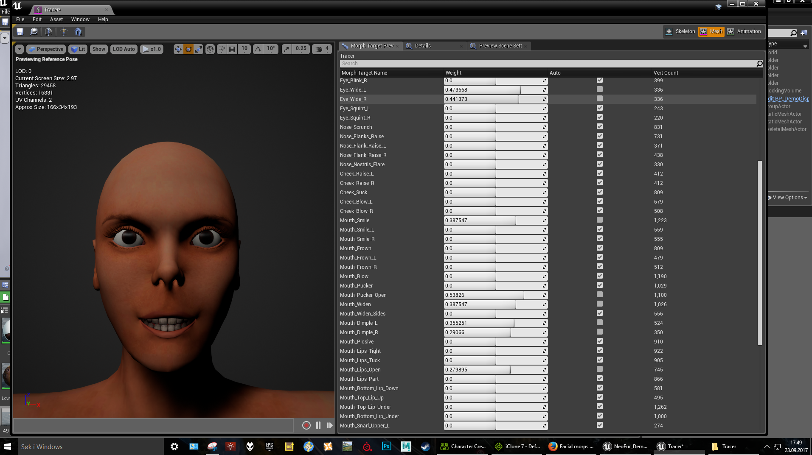Click the morph target list scrollbar
The height and width of the screenshot is (455, 812).
(760, 253)
